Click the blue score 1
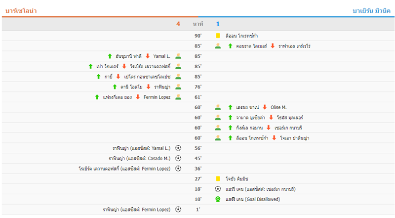The image size is (395, 218). (218, 24)
